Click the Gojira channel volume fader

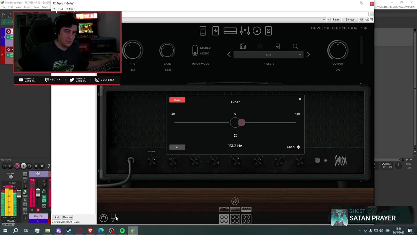38,193
